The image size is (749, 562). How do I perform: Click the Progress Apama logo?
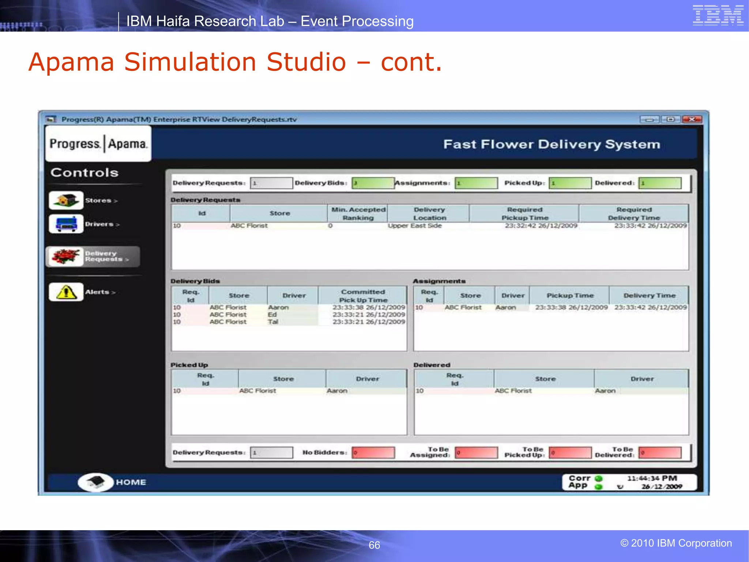(x=98, y=144)
